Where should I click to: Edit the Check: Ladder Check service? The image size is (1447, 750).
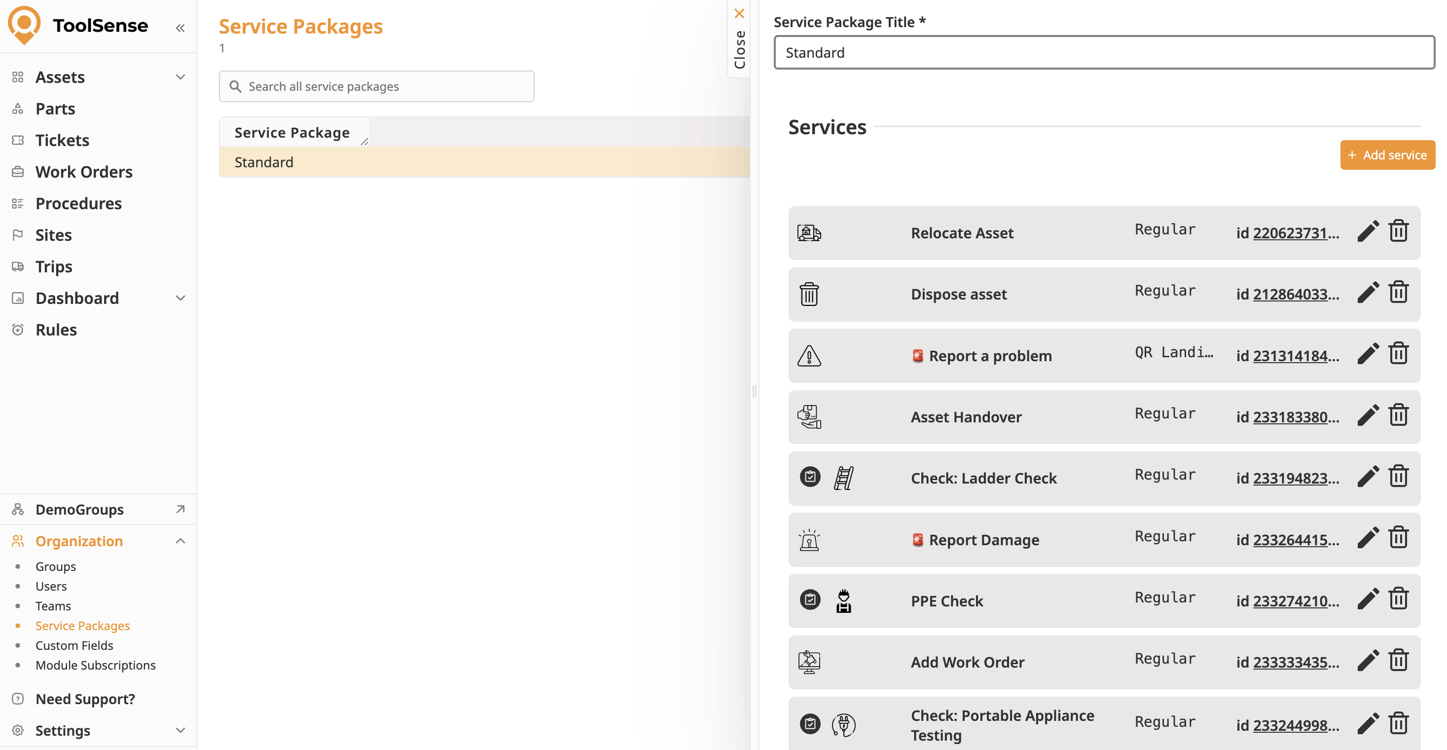[1367, 477]
